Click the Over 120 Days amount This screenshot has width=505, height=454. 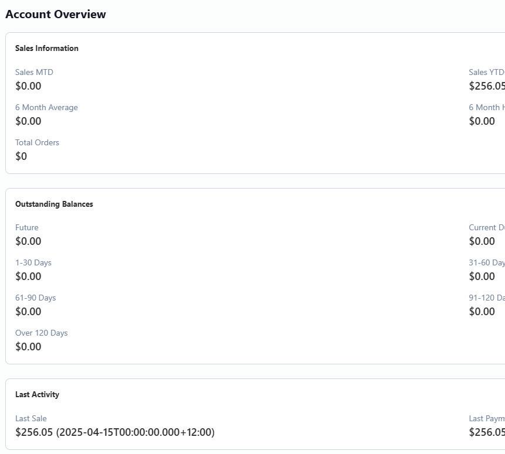tap(28, 347)
